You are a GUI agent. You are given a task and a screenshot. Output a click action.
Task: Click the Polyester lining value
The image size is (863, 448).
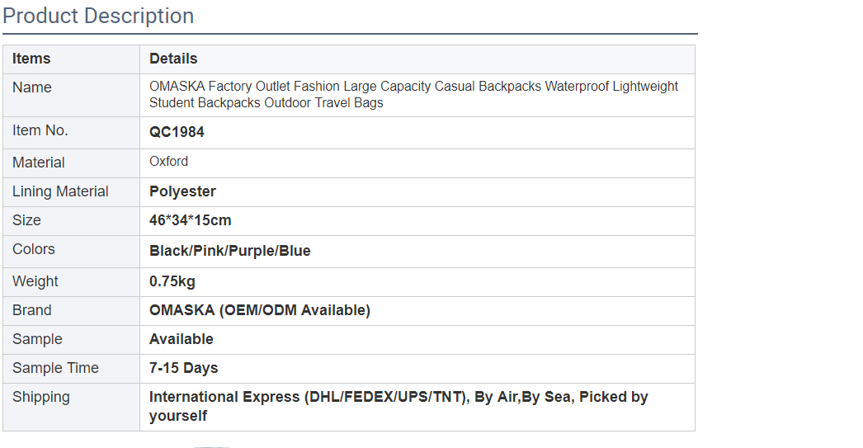182,191
